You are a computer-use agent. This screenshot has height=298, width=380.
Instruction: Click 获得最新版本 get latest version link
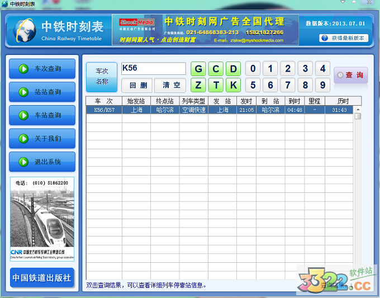(344, 38)
